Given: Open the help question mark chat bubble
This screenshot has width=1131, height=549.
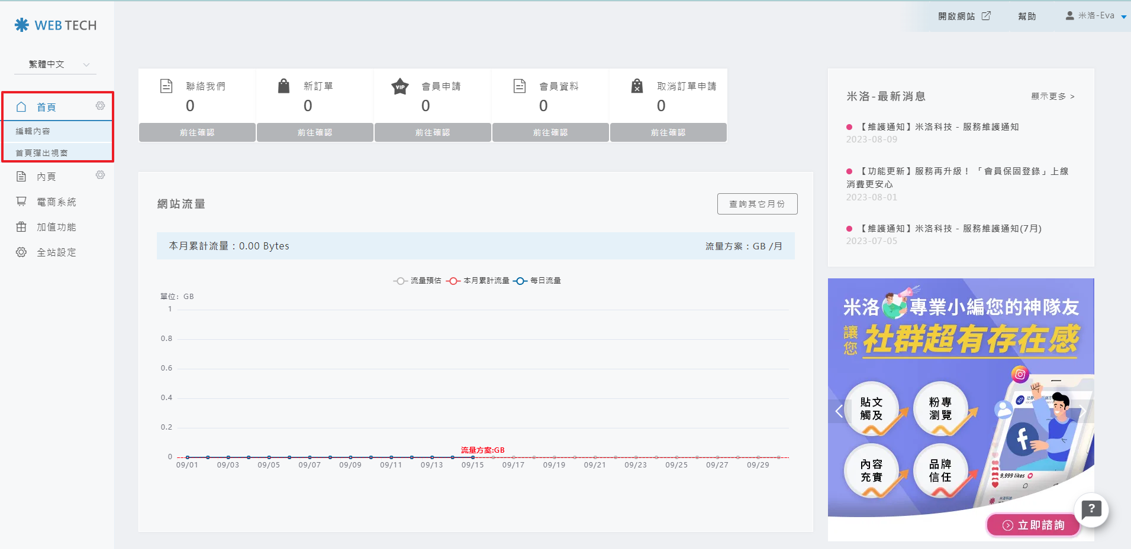Looking at the screenshot, I should (x=1091, y=509).
